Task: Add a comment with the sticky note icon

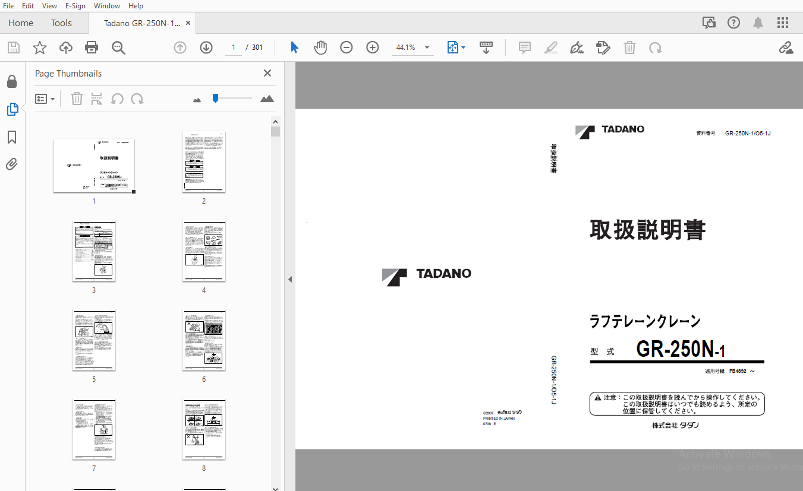Action: tap(525, 47)
